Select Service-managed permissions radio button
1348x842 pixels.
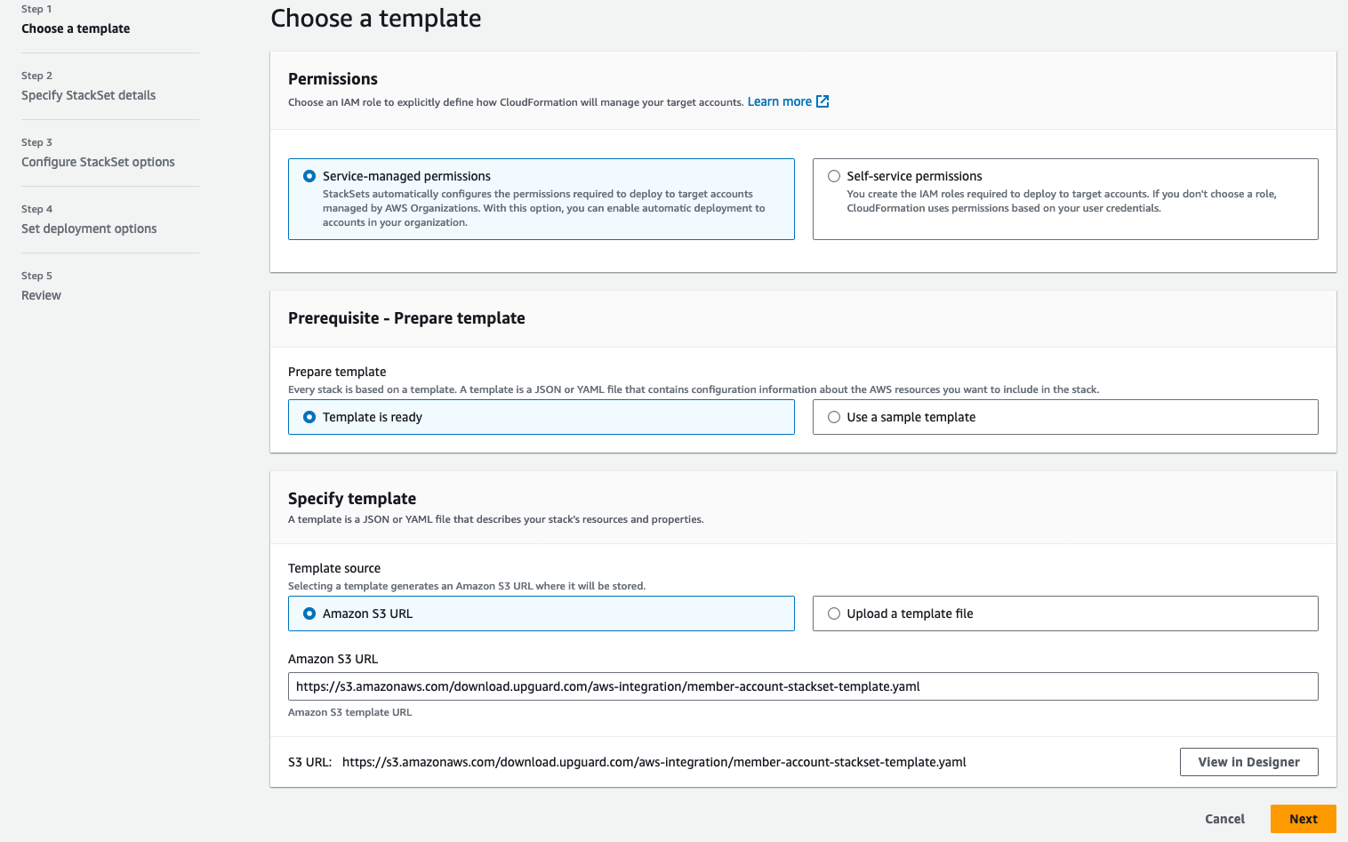click(309, 176)
